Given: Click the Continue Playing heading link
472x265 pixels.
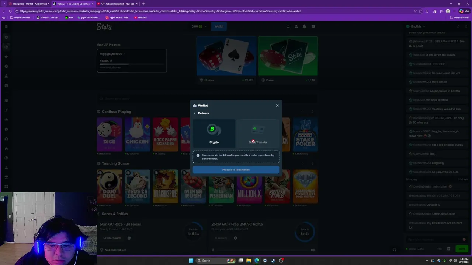Looking at the screenshot, I should [116, 112].
